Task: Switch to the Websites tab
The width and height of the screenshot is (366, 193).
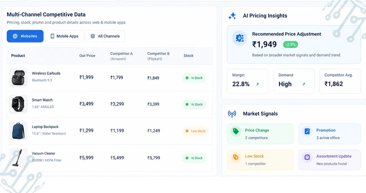Action: click(25, 36)
